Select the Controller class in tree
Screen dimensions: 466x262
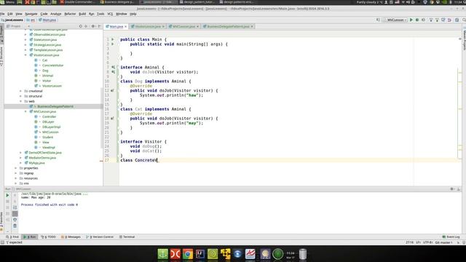[49, 116]
